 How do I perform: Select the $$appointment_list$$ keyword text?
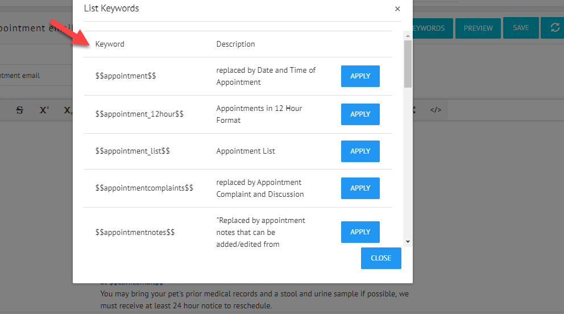pos(132,151)
